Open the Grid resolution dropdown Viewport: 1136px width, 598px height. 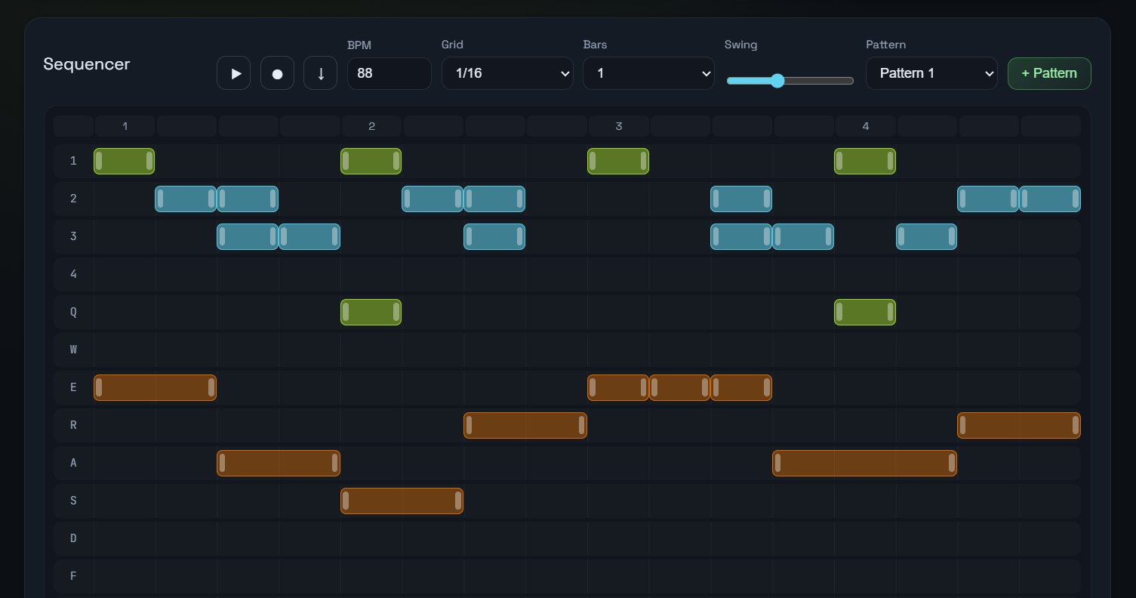(x=507, y=73)
